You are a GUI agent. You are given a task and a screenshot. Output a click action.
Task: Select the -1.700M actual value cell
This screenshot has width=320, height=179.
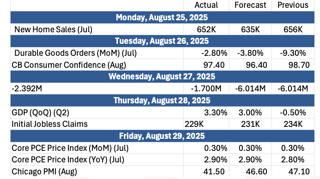pyautogui.click(x=206, y=89)
